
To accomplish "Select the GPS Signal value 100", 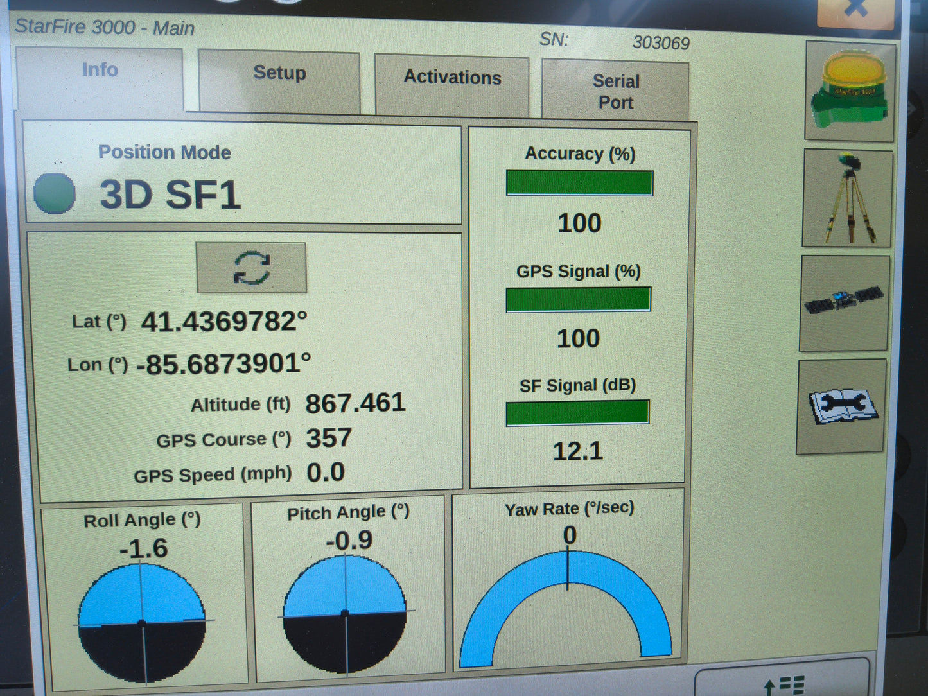I will click(x=578, y=338).
